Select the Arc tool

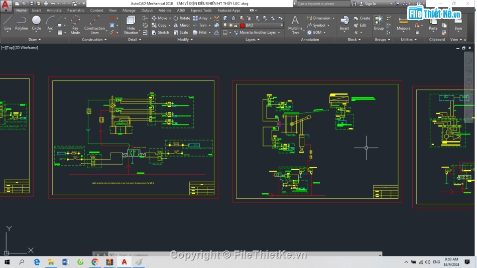click(50, 24)
